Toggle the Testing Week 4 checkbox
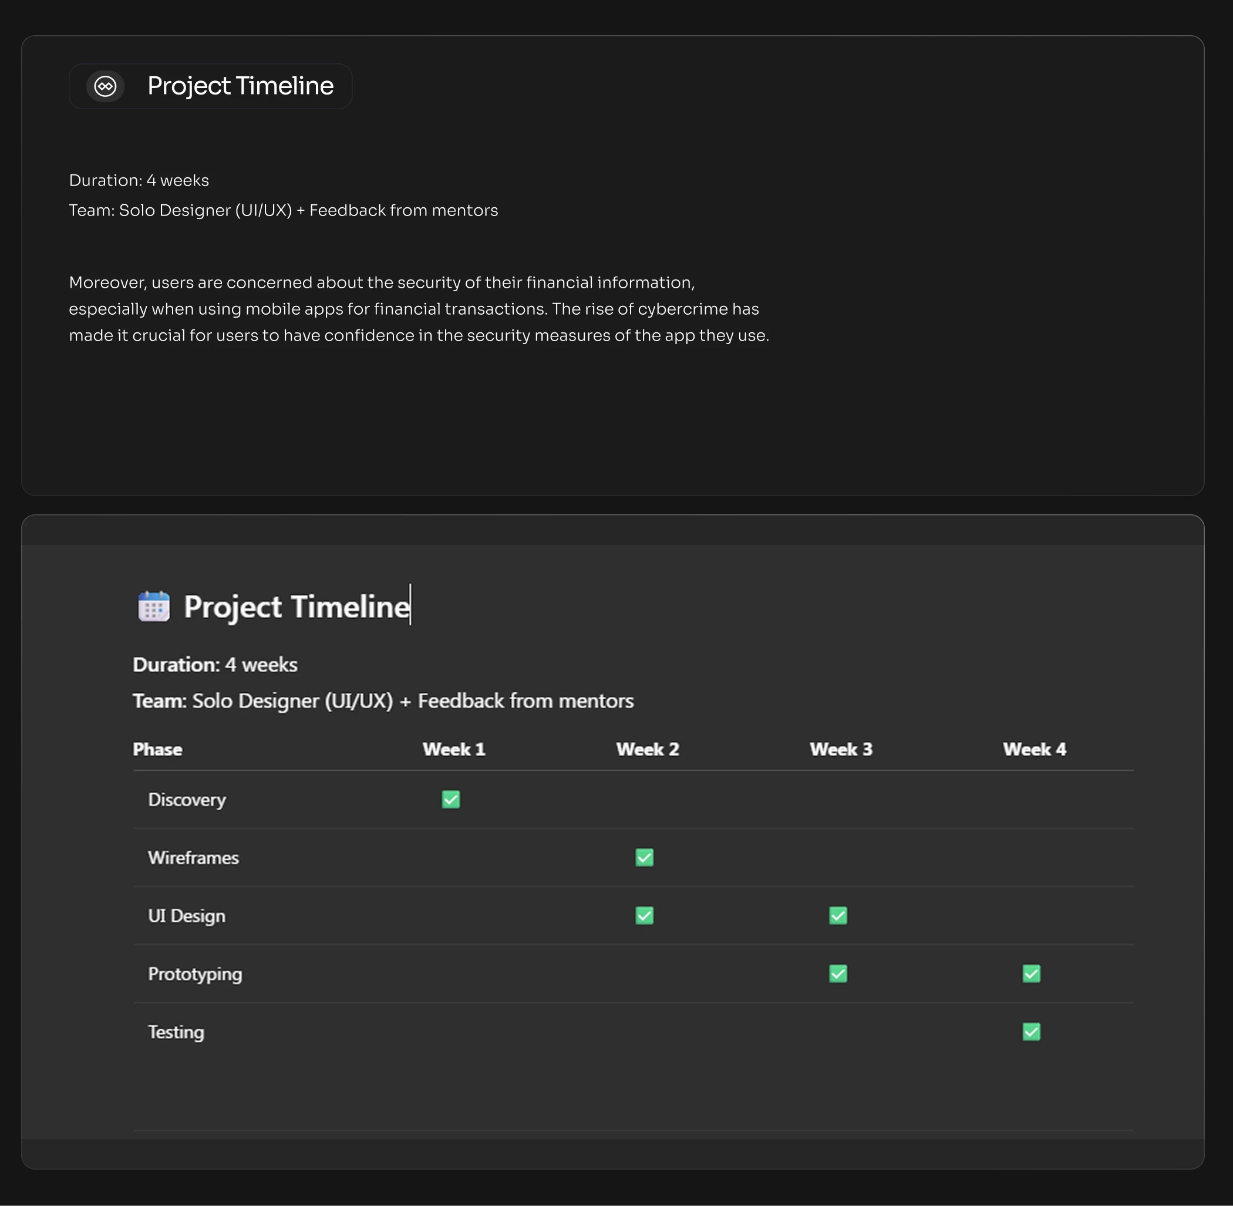This screenshot has width=1233, height=1206. [x=1031, y=1032]
